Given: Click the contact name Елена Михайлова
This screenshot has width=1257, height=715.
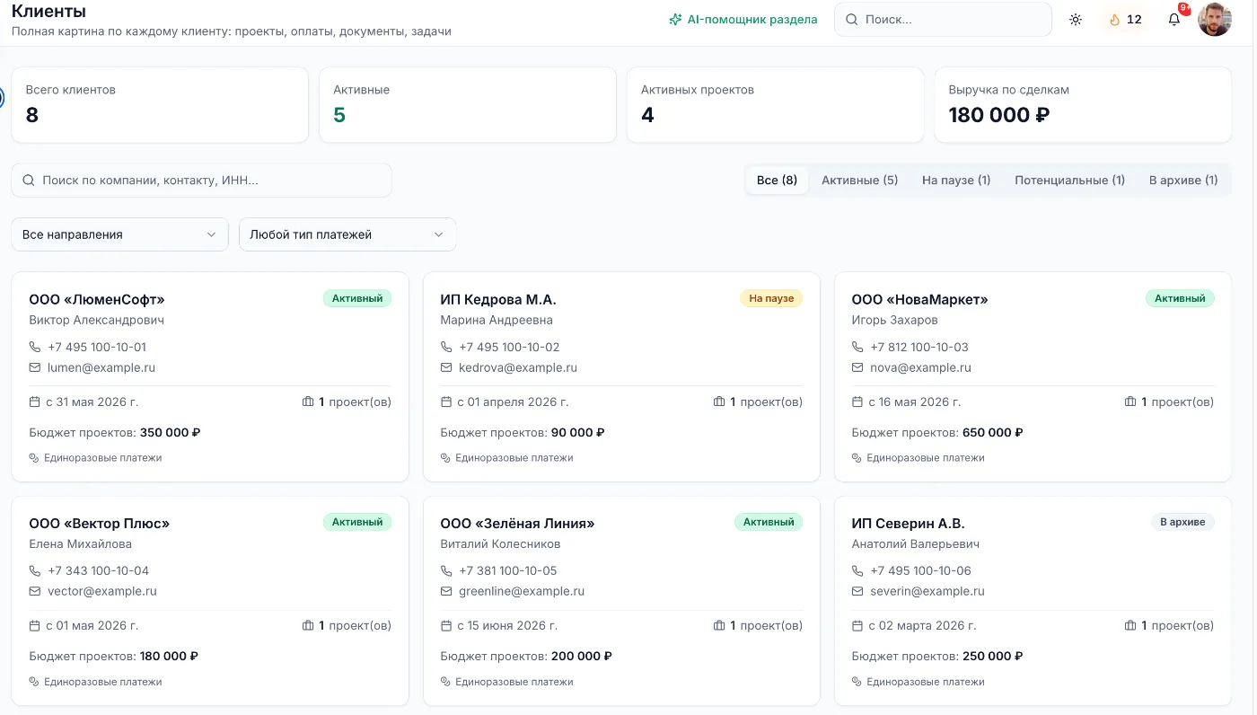Looking at the screenshot, I should [x=81, y=543].
